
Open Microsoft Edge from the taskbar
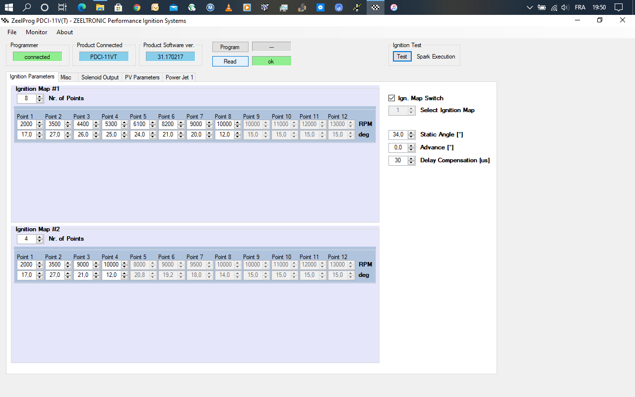pyautogui.click(x=81, y=7)
